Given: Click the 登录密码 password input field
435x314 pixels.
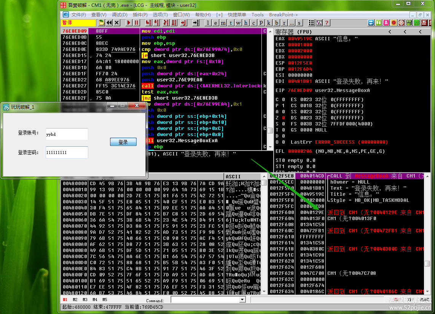Looking at the screenshot, I should pos(67,152).
